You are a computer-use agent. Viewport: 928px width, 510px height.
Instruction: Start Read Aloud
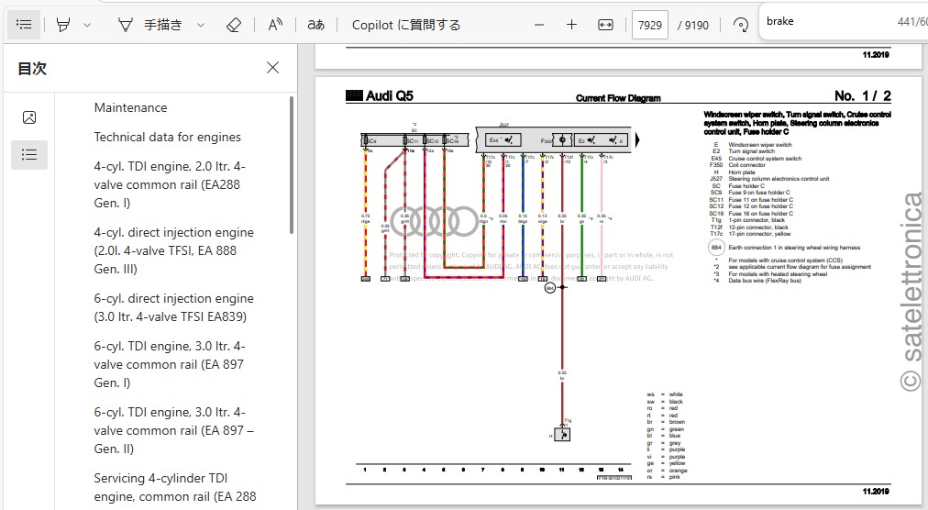(x=275, y=25)
